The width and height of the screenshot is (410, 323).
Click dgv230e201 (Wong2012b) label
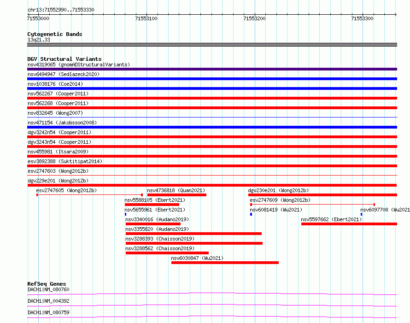coord(278,190)
